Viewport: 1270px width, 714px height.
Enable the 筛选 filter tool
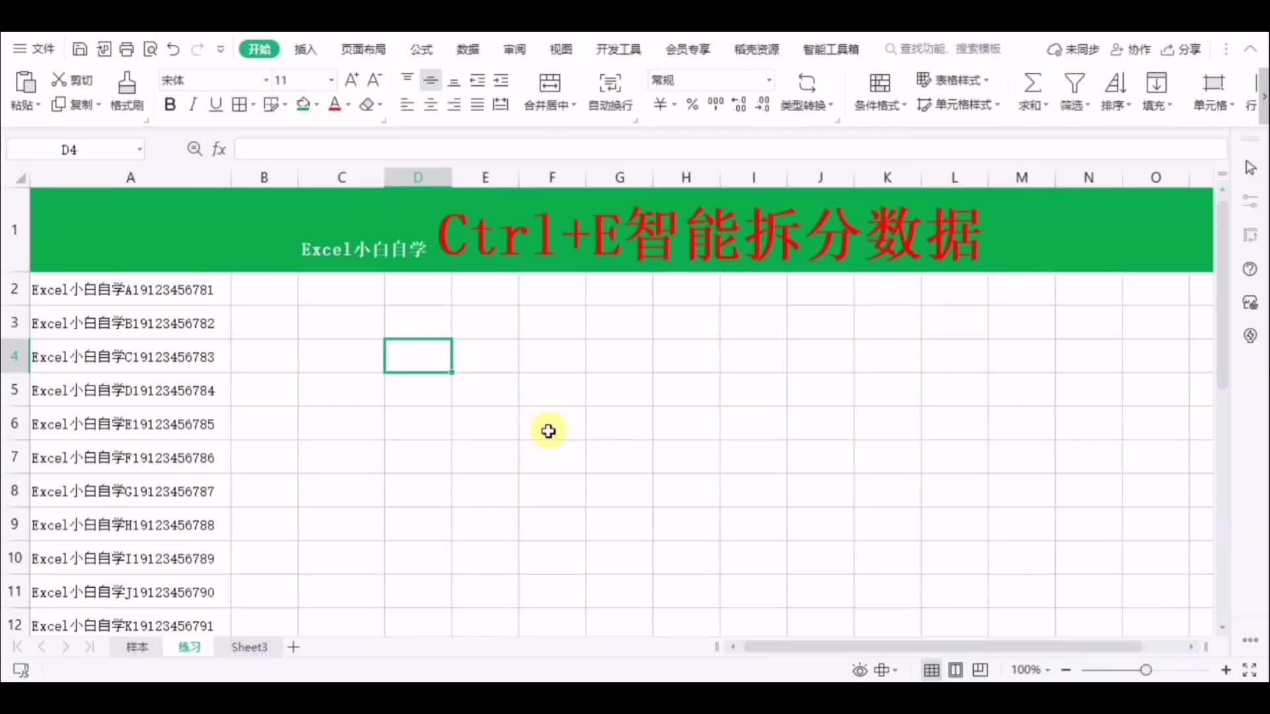coord(1074,91)
